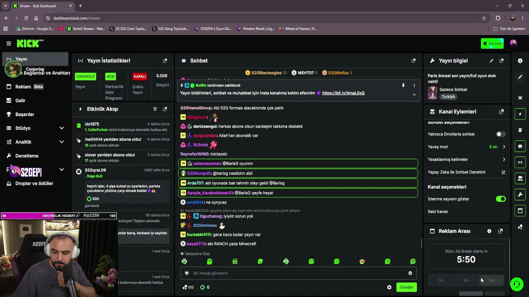Open the Drive'ım Google Drive bookmark
529x297 pixels.
[35, 29]
